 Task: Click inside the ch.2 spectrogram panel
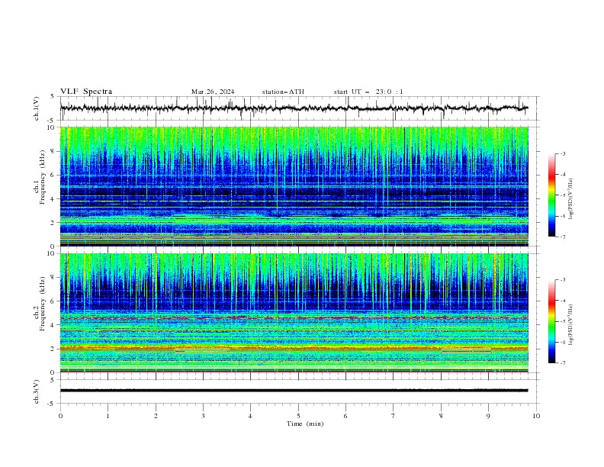pos(294,313)
